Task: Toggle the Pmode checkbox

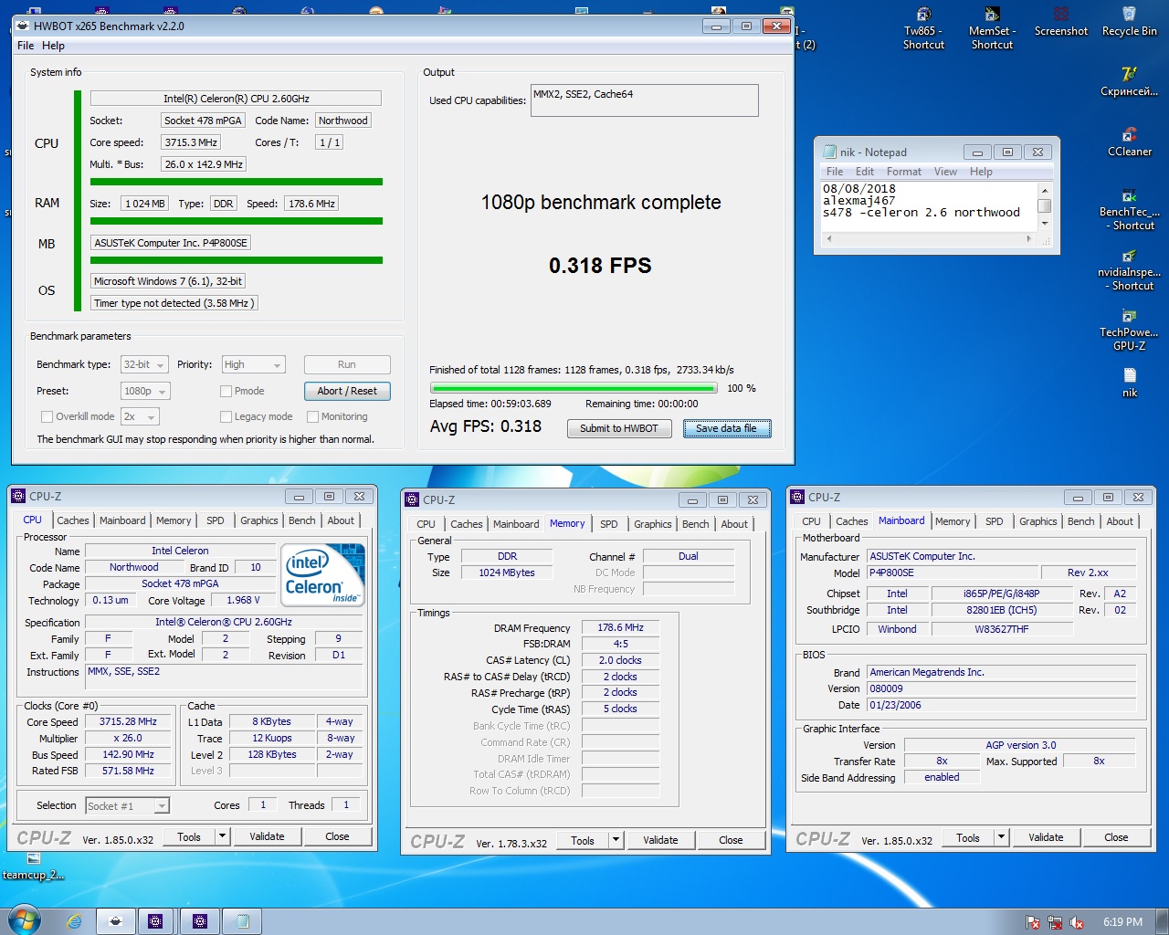Action: 226,391
